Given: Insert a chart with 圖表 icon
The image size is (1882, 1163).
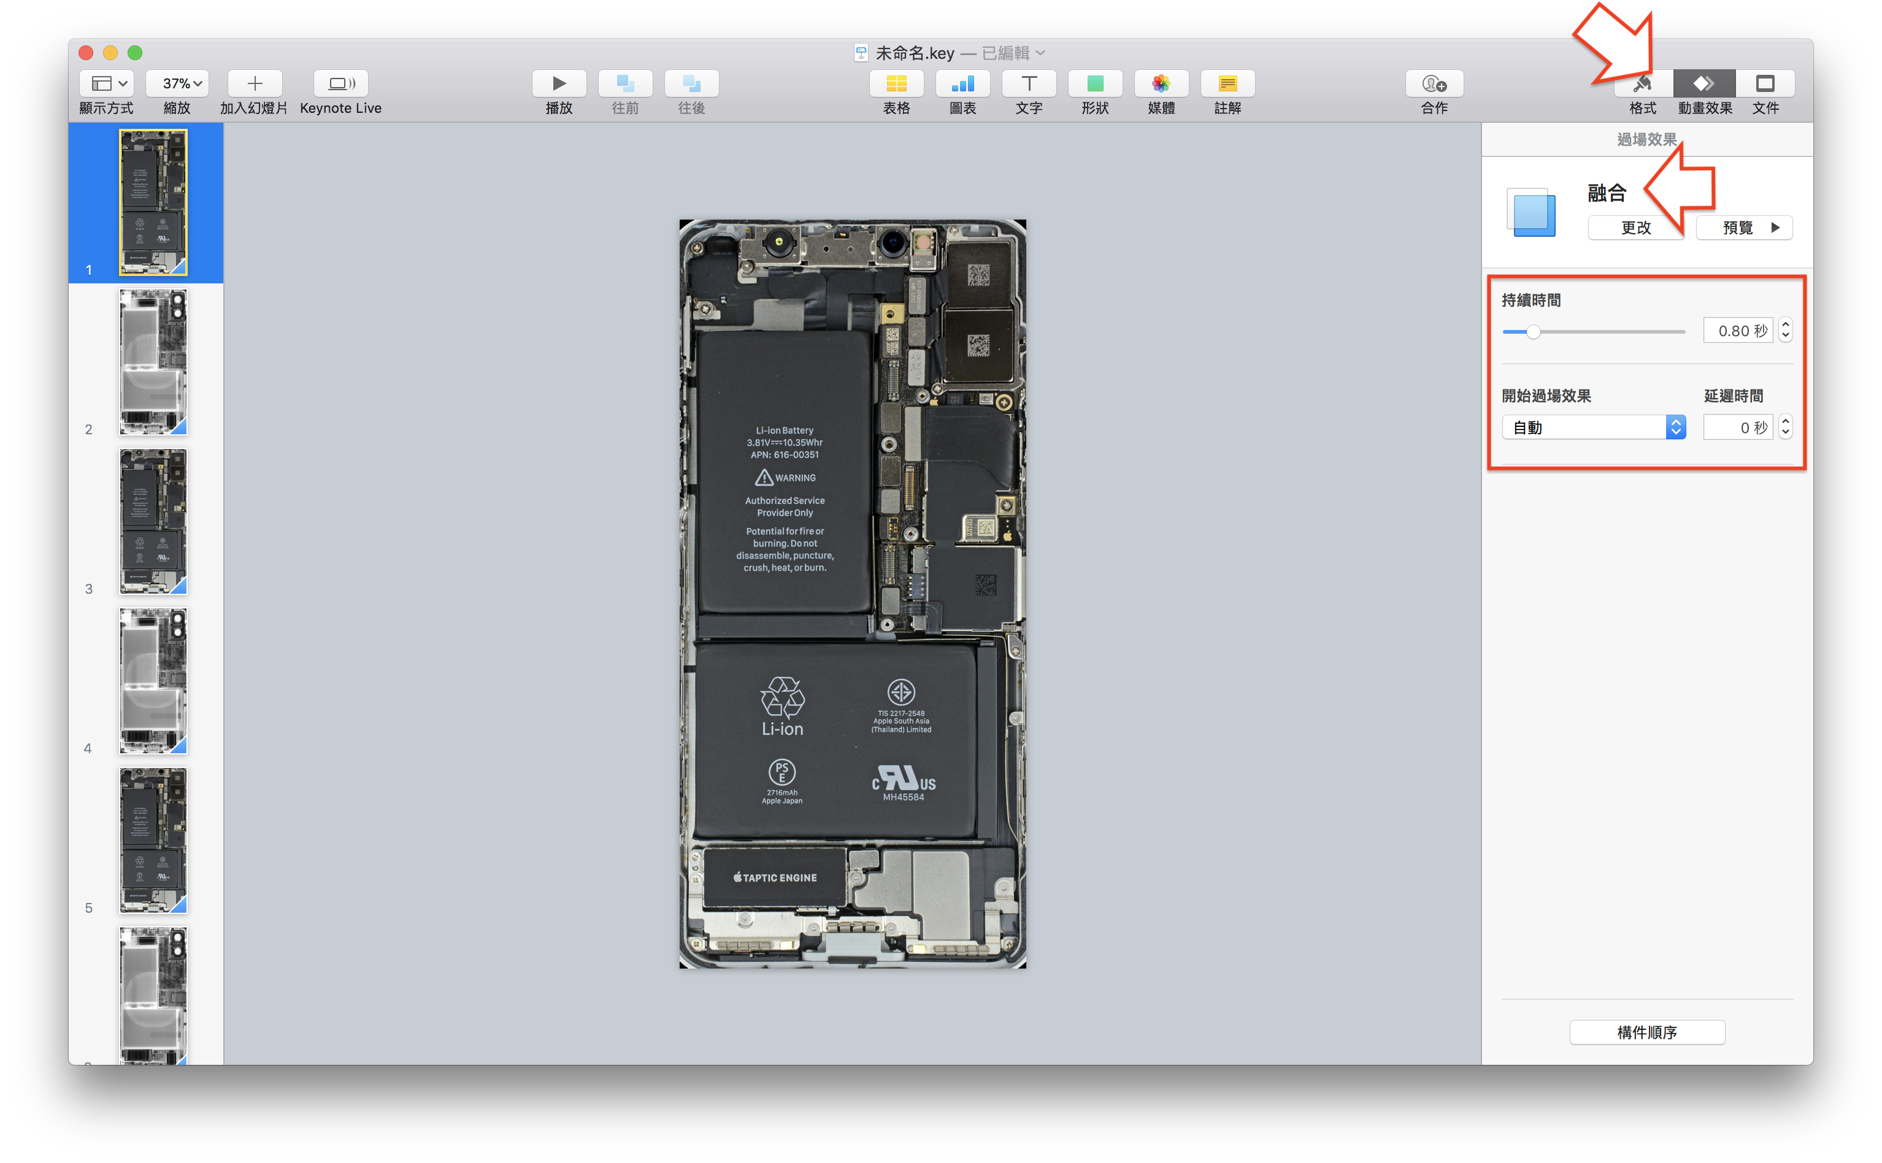Looking at the screenshot, I should [x=963, y=83].
